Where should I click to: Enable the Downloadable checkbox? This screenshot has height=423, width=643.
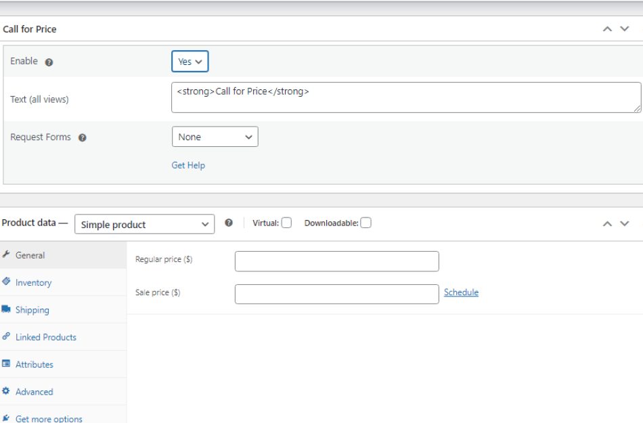coord(365,222)
